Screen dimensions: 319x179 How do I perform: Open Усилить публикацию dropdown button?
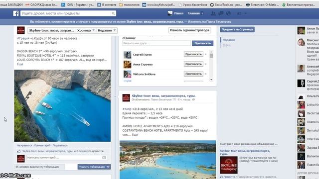coord(94,167)
